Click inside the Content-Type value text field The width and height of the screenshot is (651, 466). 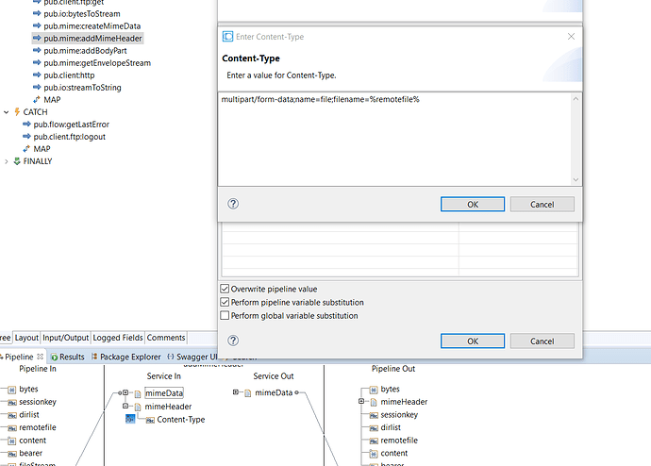click(394, 139)
